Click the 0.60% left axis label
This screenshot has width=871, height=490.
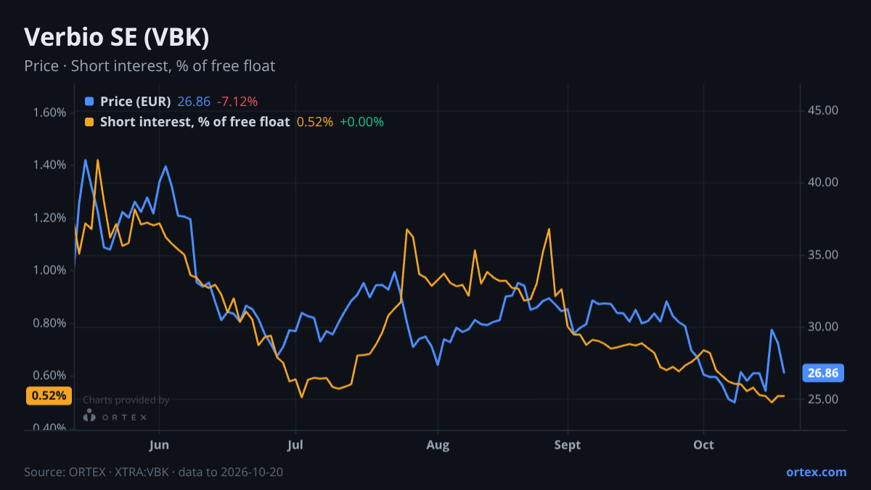(49, 375)
